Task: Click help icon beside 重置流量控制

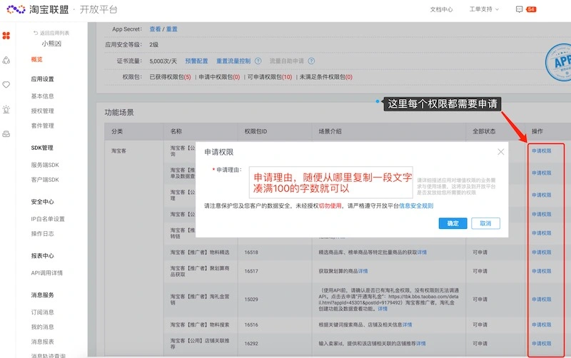Action: click(258, 61)
